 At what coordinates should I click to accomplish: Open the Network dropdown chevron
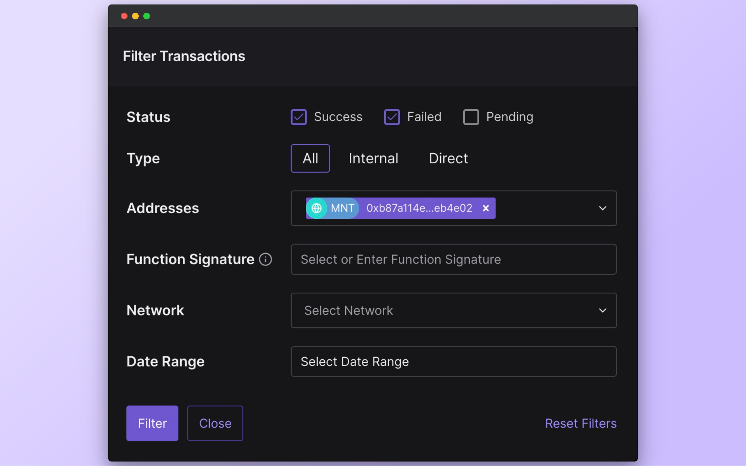coord(602,311)
